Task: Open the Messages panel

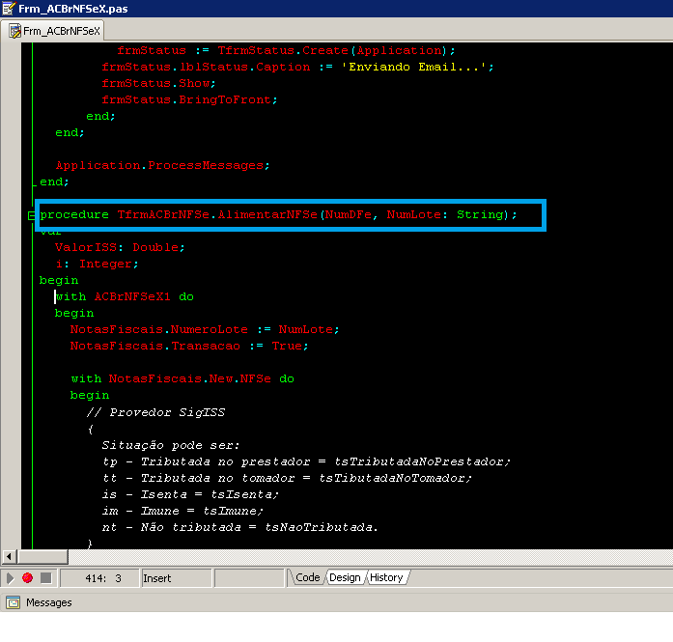Action: [49, 602]
